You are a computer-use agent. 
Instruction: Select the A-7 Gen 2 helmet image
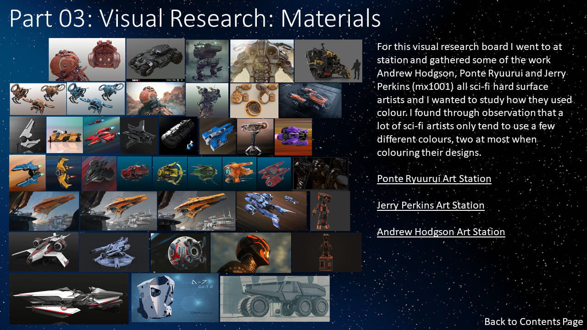point(175,298)
